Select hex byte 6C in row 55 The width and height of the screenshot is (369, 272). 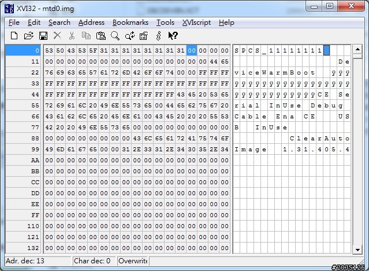(x=82, y=106)
